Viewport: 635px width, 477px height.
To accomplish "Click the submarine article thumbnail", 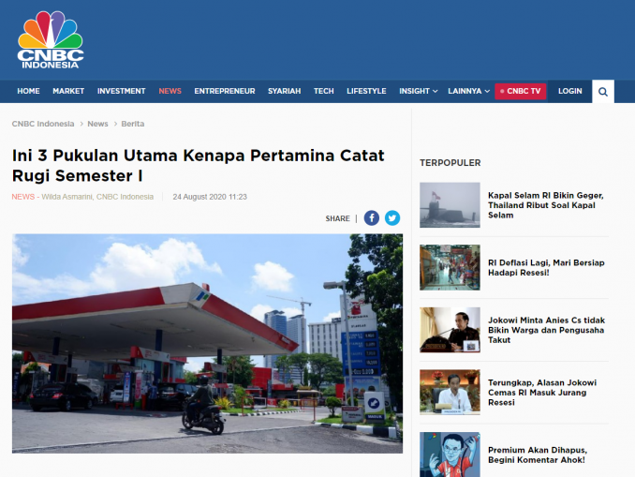I will point(450,205).
